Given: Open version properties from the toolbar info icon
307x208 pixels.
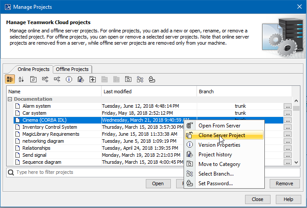Looking at the screenshot, I should point(69,79).
